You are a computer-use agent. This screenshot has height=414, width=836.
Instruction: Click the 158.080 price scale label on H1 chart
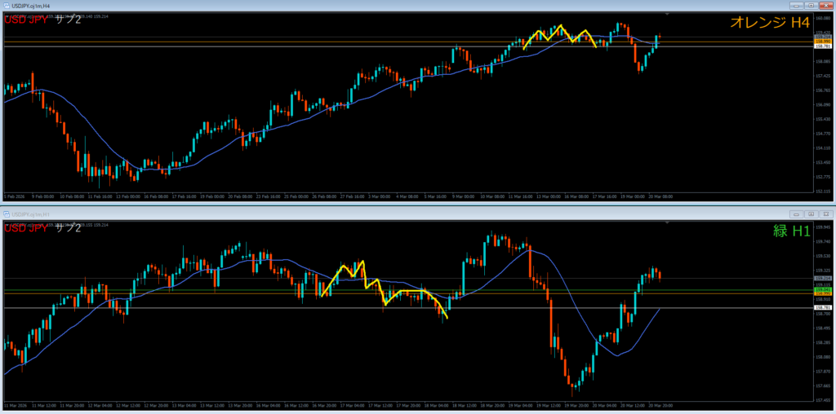(x=822, y=356)
